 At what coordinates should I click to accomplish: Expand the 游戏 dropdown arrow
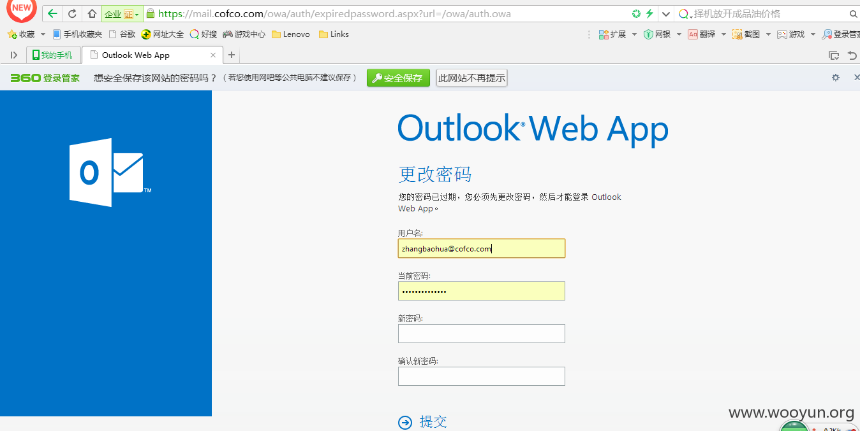click(x=813, y=34)
